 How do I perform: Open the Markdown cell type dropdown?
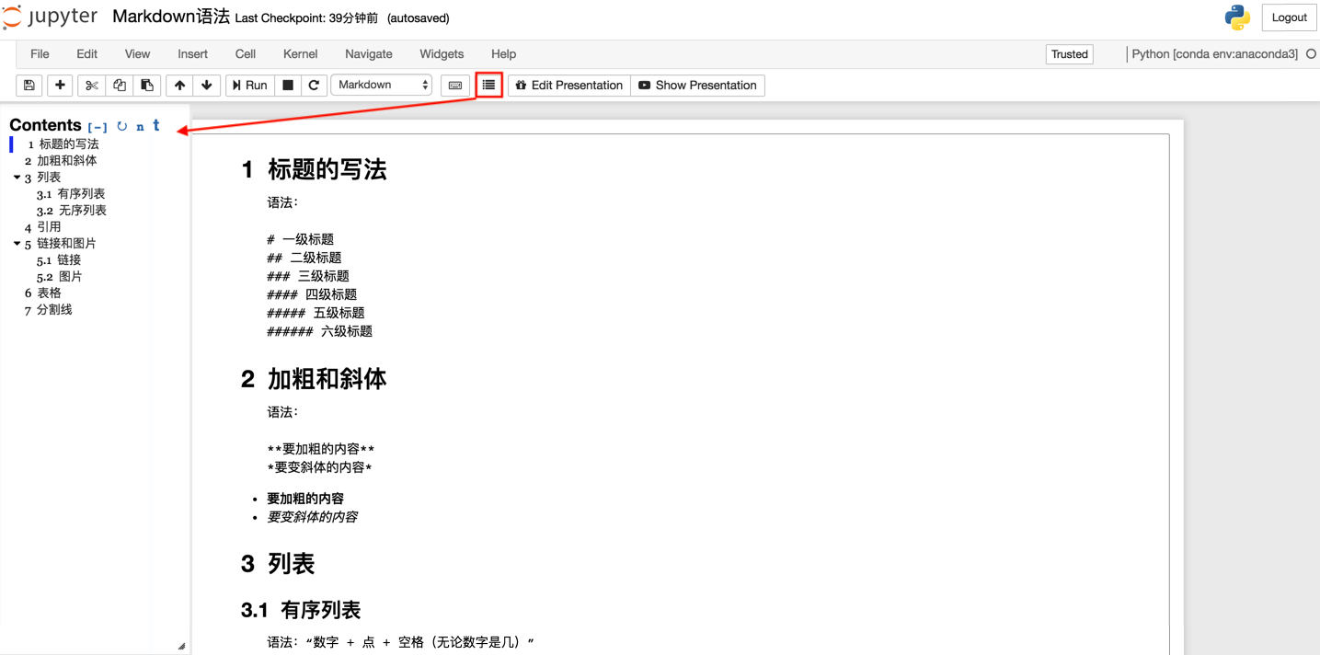coord(381,85)
